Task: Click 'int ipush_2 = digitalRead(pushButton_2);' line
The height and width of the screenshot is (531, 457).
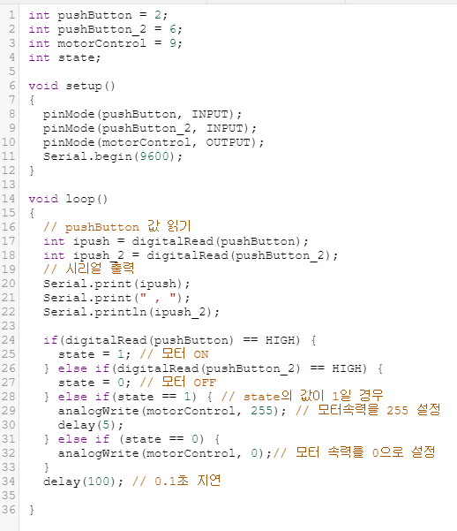Action: coord(191,255)
